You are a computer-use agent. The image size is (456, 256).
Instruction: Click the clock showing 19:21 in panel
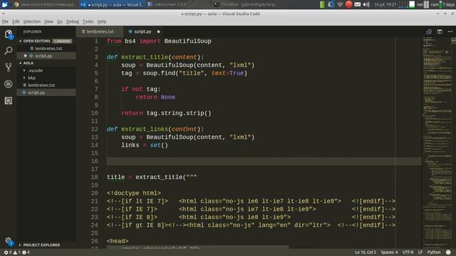(385, 4)
